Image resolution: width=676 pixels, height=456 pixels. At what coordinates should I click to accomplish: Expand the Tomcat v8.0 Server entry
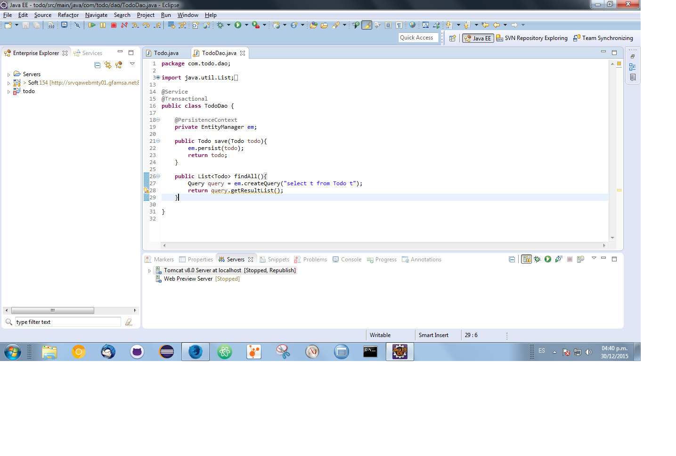tap(149, 271)
